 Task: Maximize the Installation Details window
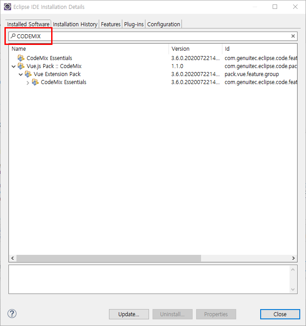tap(275, 7)
